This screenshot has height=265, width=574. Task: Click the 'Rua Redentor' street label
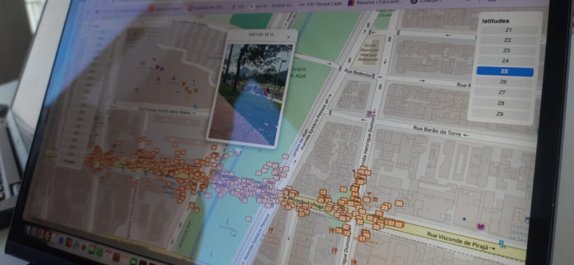358,73
